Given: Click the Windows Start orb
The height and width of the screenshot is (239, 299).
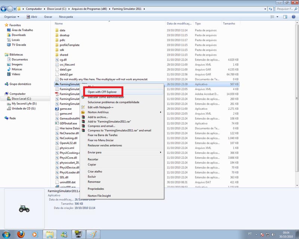Looking at the screenshot, I should [x=6, y=234].
